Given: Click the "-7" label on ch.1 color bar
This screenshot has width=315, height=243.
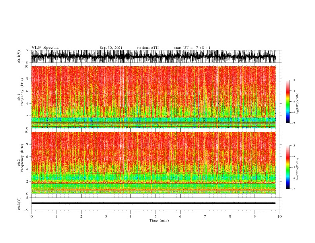Looking at the screenshot, I should 293,123.
